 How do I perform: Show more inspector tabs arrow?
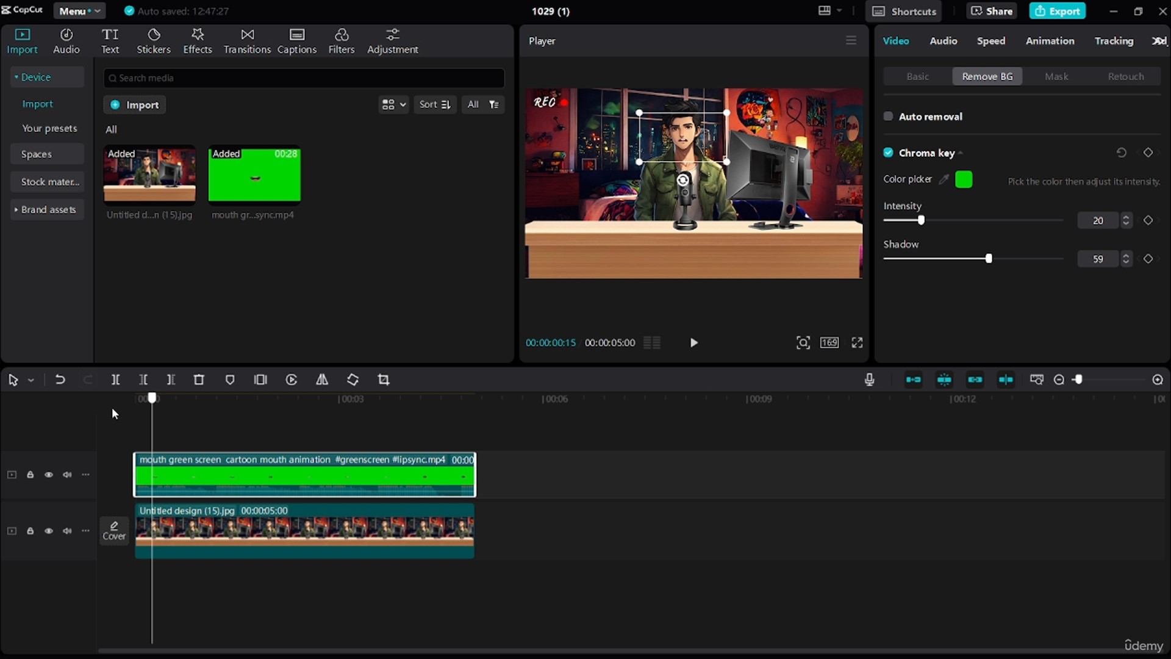pyautogui.click(x=1159, y=41)
